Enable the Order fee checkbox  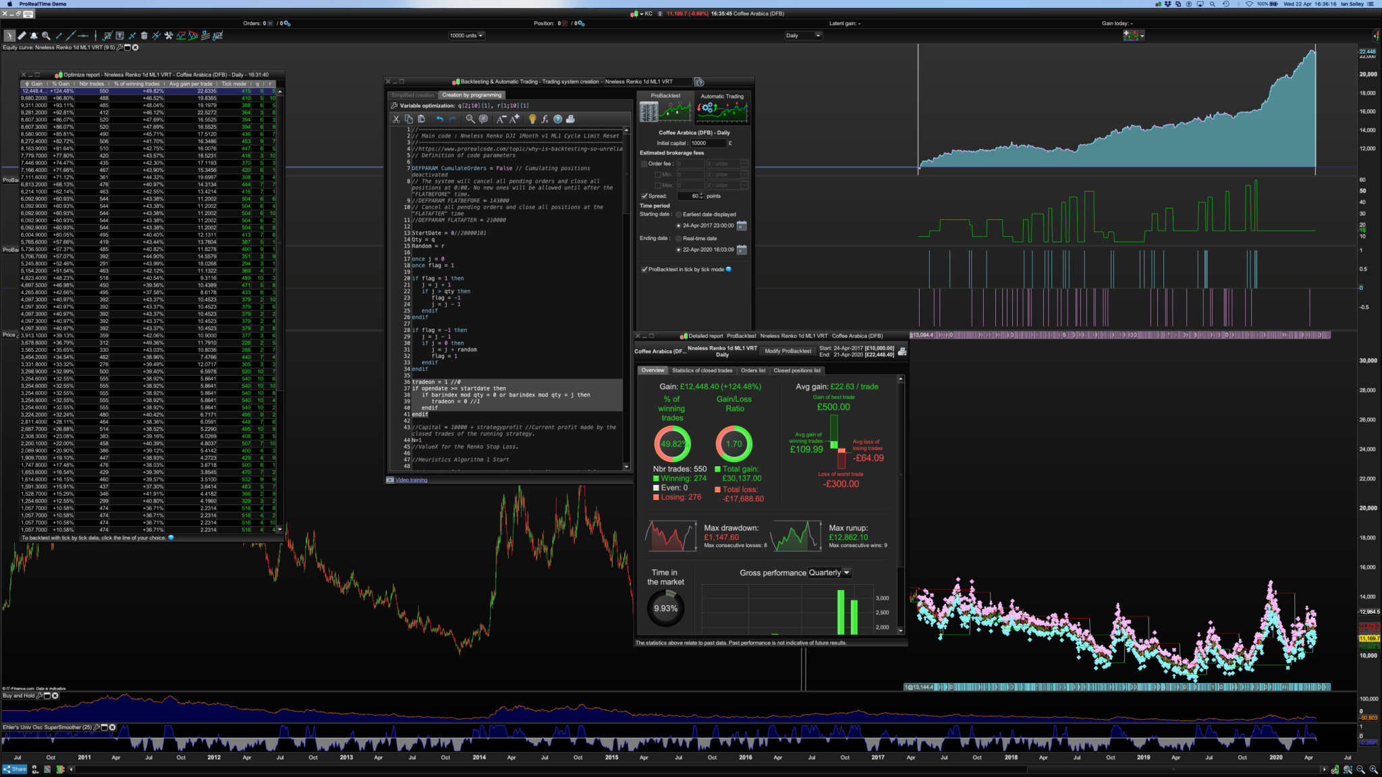(x=644, y=164)
